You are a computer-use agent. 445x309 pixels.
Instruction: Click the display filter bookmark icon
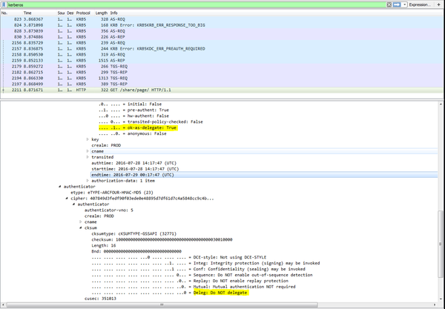point(4,4)
